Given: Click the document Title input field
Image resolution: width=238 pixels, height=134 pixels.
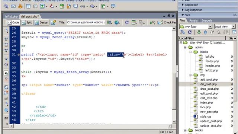Looking at the screenshot, I should 86,22.
